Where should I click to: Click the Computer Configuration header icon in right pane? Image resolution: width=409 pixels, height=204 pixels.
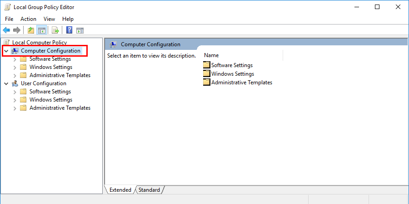[x=113, y=44]
